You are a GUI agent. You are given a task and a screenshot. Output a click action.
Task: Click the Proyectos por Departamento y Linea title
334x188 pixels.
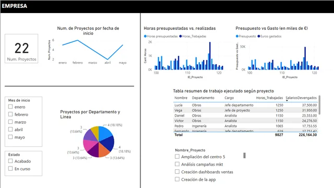pos(90,114)
